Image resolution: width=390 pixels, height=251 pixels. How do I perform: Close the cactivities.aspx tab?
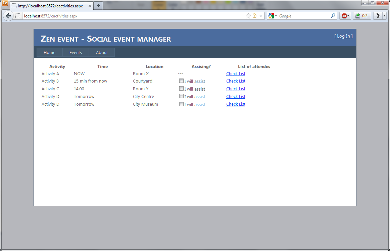click(x=90, y=5)
